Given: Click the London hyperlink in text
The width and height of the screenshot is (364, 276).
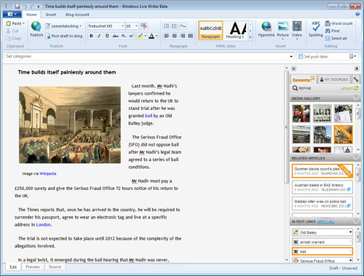Looking at the screenshot, I should 44,224.
